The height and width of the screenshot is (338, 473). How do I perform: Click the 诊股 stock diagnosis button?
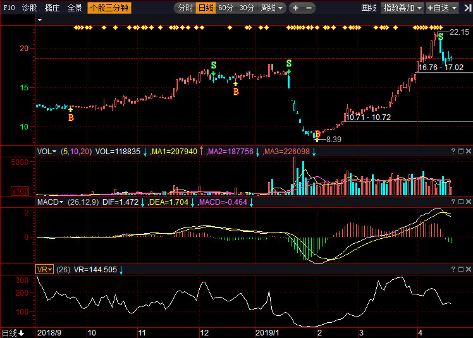(29, 8)
